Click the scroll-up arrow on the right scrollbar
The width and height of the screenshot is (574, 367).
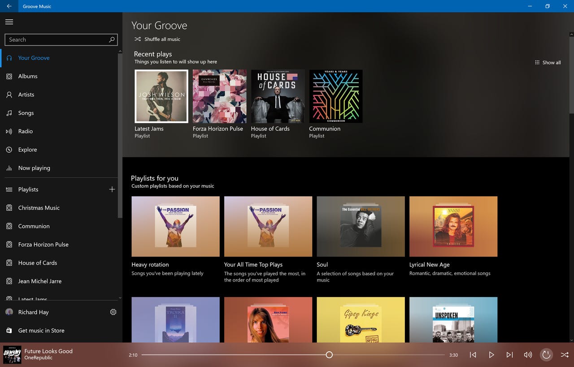point(571,34)
